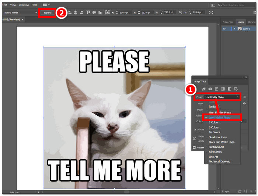Close the Image Trace panel
Screen dimensions: 258x196
(x=246, y=77)
